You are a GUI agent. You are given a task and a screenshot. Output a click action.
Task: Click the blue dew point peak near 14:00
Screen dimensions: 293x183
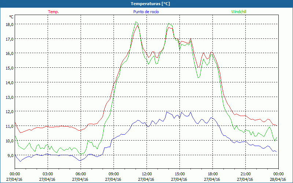[x=167, y=112]
